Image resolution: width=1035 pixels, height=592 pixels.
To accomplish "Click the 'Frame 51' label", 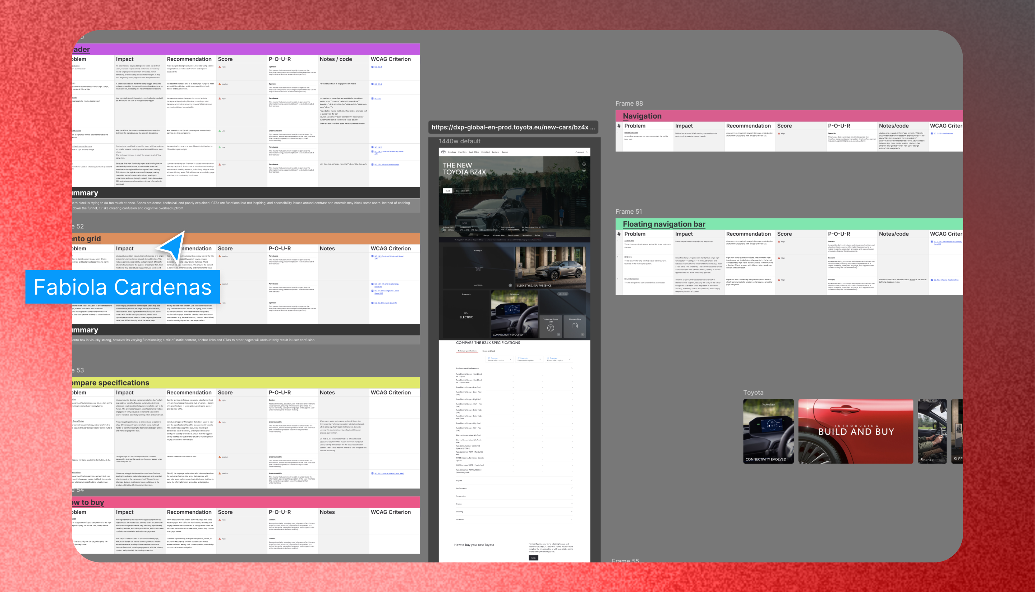I will click(628, 212).
